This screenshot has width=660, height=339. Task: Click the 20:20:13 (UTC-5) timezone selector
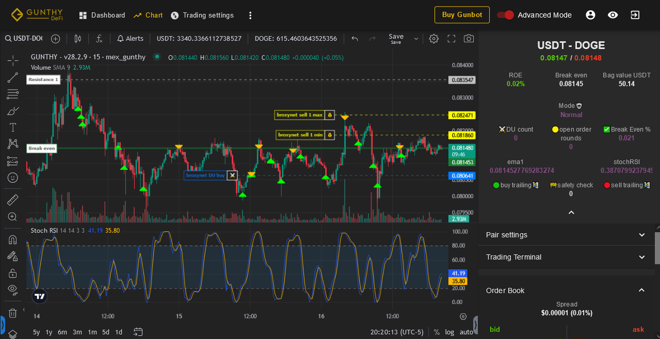(x=397, y=332)
